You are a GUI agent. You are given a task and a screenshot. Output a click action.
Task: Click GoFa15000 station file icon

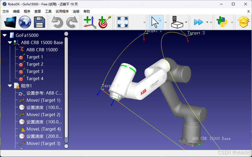point(12,35)
